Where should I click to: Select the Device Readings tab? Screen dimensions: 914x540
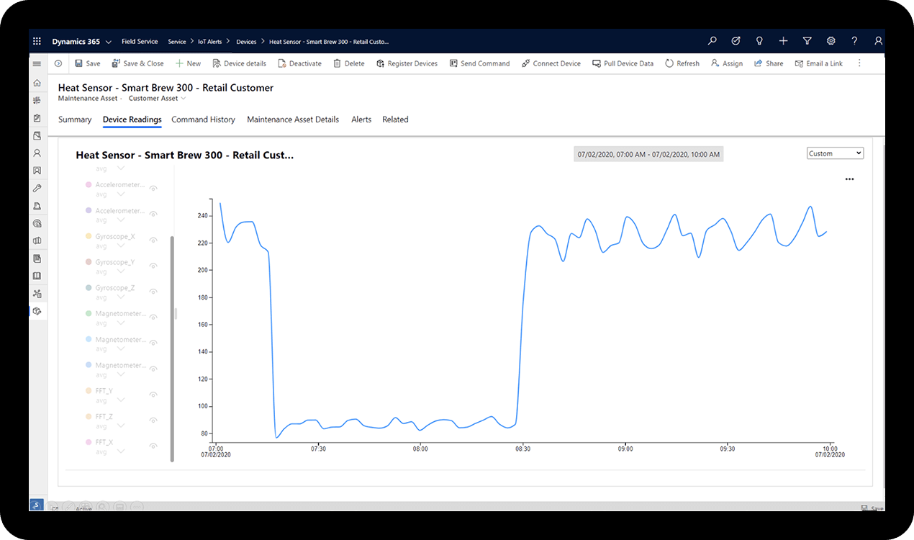click(132, 120)
